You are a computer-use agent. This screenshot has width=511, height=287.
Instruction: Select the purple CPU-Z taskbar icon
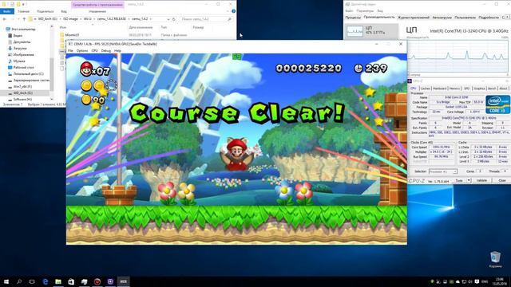pyautogui.click(x=110, y=281)
